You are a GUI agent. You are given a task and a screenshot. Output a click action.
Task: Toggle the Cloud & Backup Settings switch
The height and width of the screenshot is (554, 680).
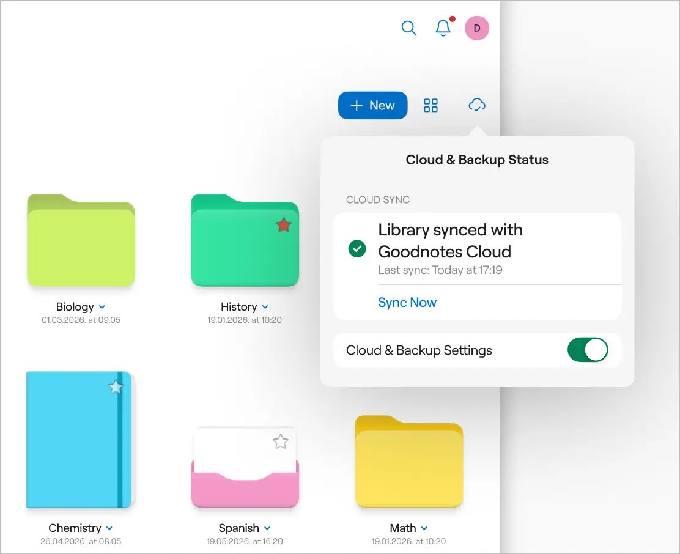pyautogui.click(x=587, y=350)
